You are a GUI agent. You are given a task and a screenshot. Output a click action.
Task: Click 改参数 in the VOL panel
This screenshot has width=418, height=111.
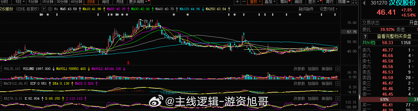299,69
